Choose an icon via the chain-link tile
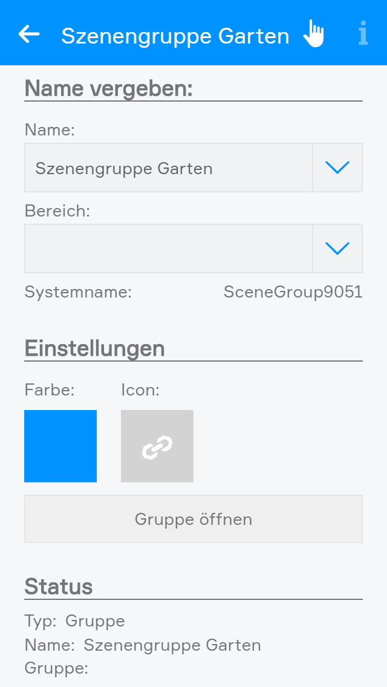This screenshot has width=387, height=687. (x=157, y=446)
